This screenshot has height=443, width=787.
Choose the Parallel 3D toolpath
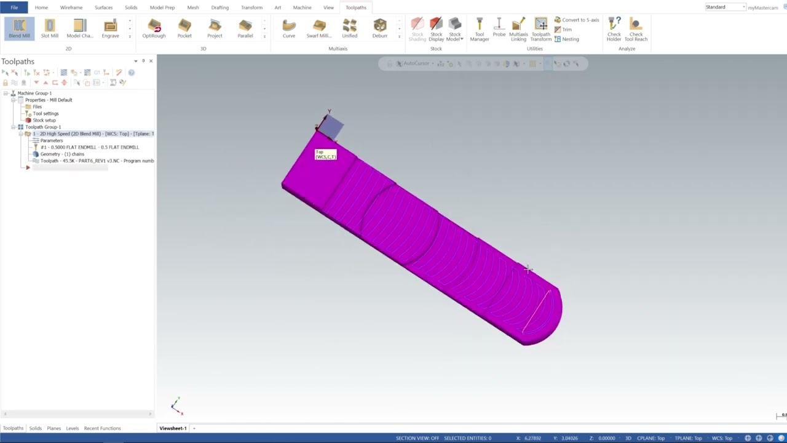245,28
